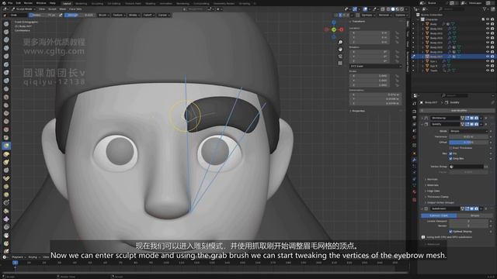Screen dimensions: 497x279
Task: Select the Snake Hook brush
Action: (6, 162)
